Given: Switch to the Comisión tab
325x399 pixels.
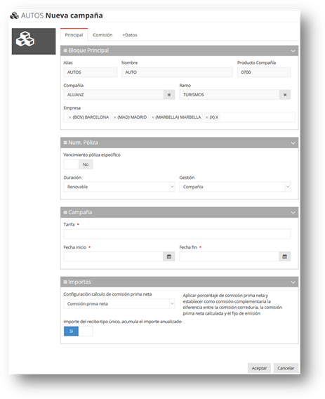Looking at the screenshot, I should pyautogui.click(x=102, y=35).
